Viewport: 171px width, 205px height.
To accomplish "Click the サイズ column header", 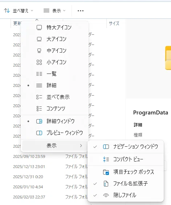I will click(114, 24).
